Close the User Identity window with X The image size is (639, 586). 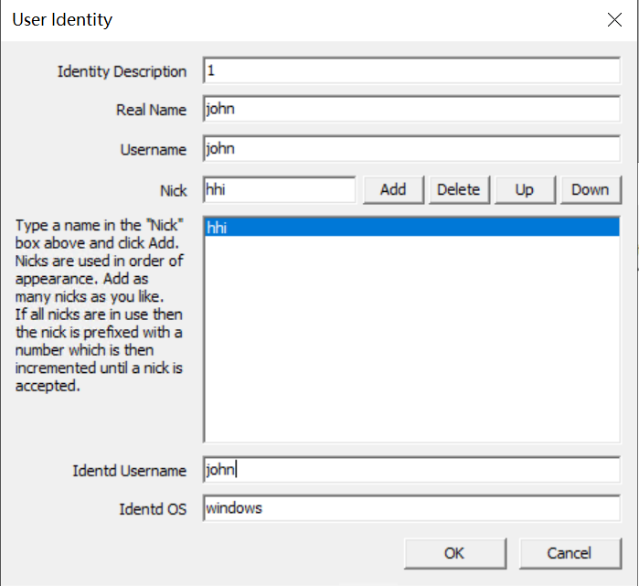tap(614, 20)
